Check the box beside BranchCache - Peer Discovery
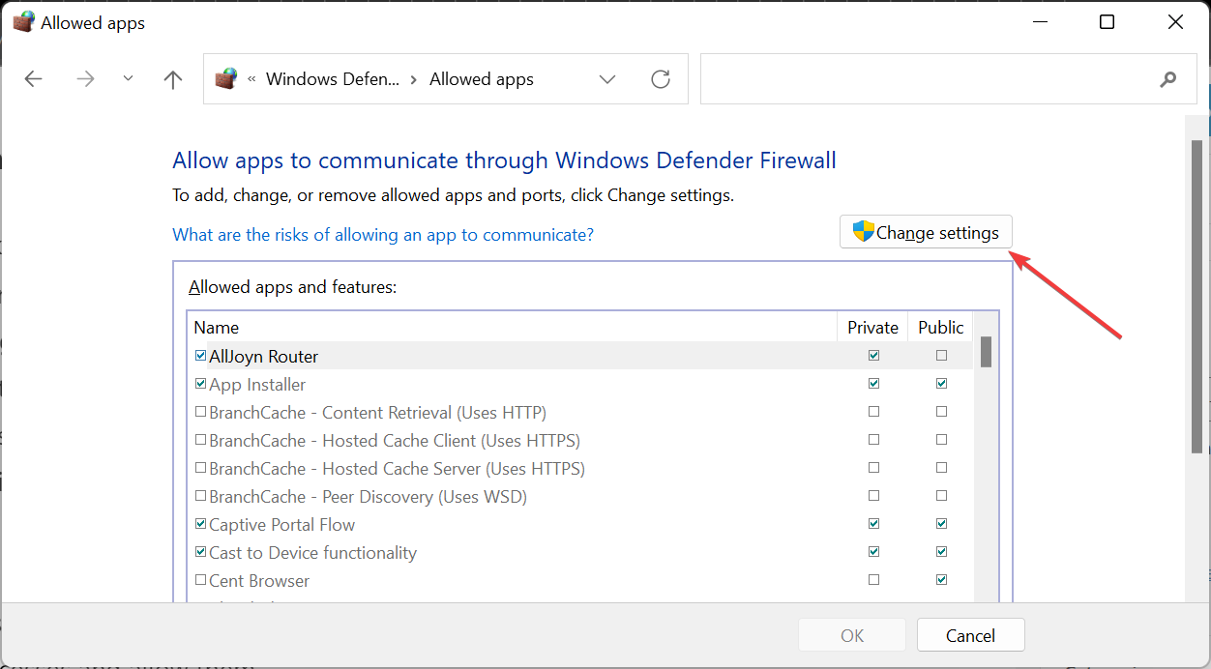 pyautogui.click(x=200, y=496)
